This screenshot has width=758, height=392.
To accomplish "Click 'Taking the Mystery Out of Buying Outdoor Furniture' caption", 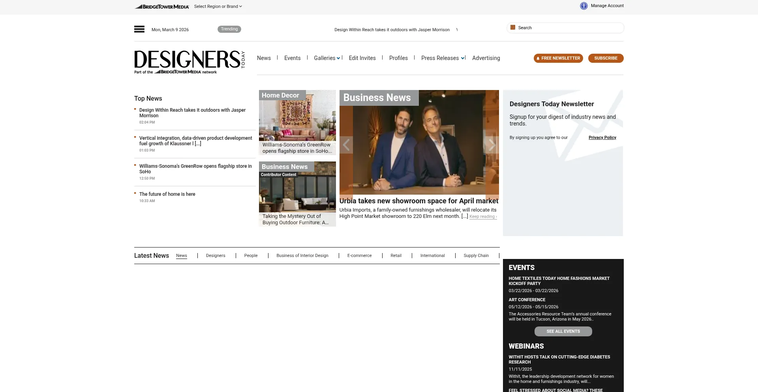I will [296, 219].
